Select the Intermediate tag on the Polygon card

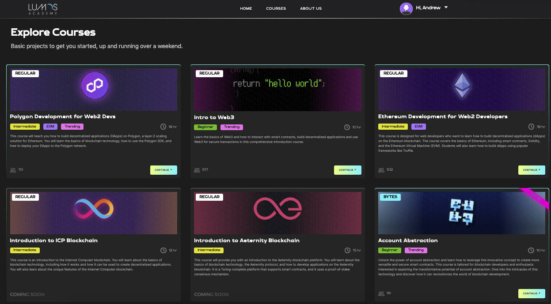(x=25, y=127)
